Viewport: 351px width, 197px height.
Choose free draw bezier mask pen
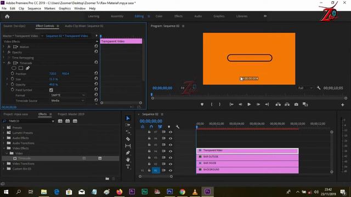coord(27,68)
